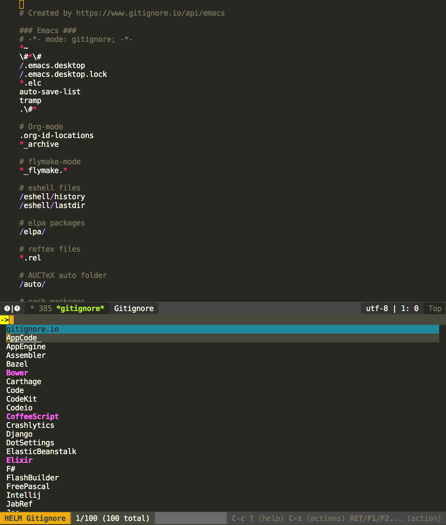Select Codeio candidate
The width and height of the screenshot is (446, 525).
pyautogui.click(x=19, y=408)
